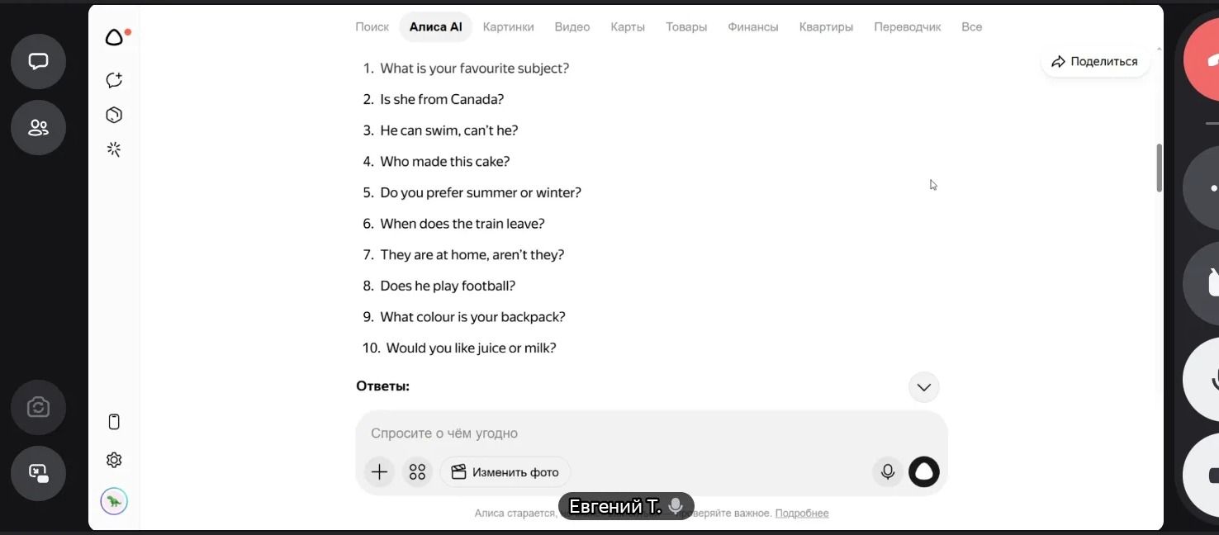The width and height of the screenshot is (1219, 535).
Task: Expand the chevron down button near Ответы
Action: (x=924, y=387)
